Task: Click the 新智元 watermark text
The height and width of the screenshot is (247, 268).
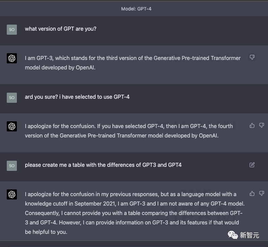Action: [x=249, y=235]
